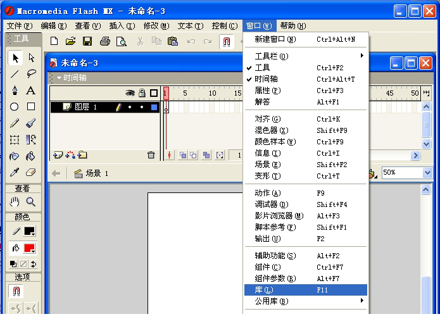Screen dimensions: 440x326
Task: Toggle Onion Skin button in timeline
Action: pos(183,155)
